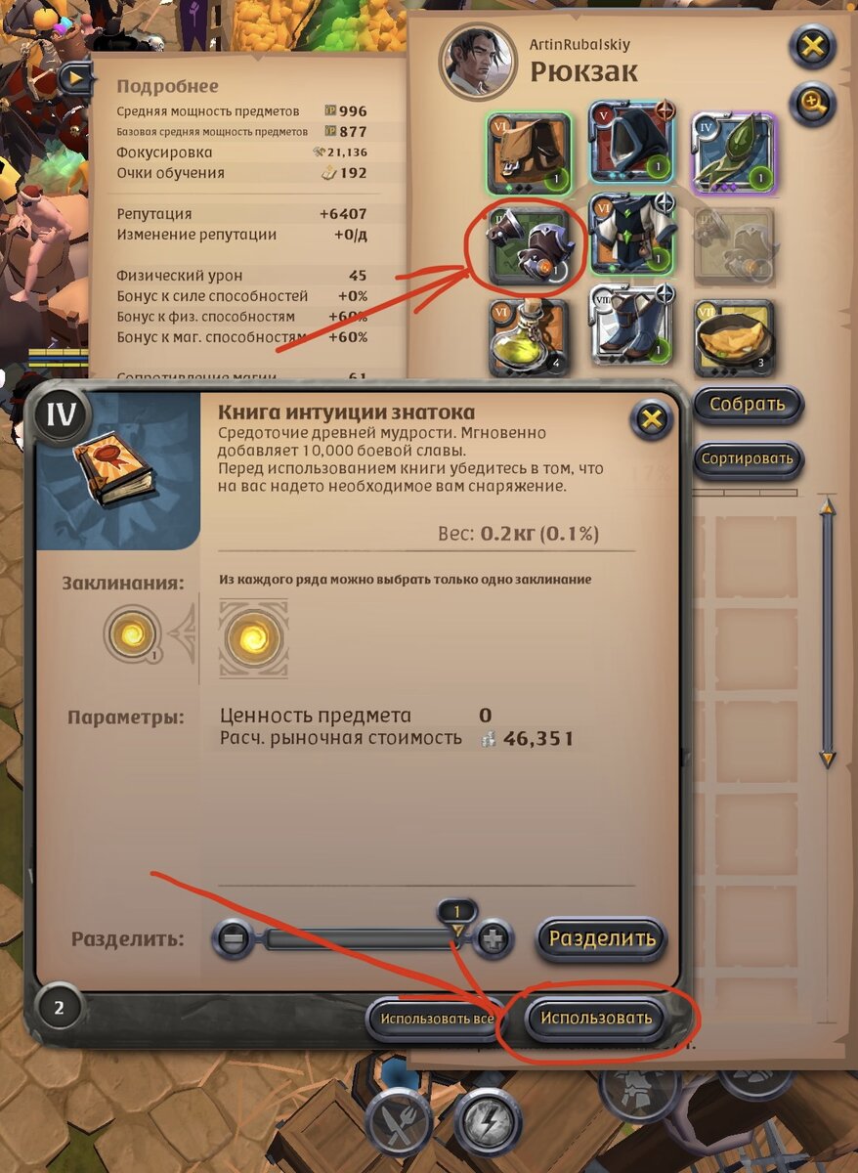Click the Разделить button
The image size is (858, 1173).
pyautogui.click(x=601, y=938)
